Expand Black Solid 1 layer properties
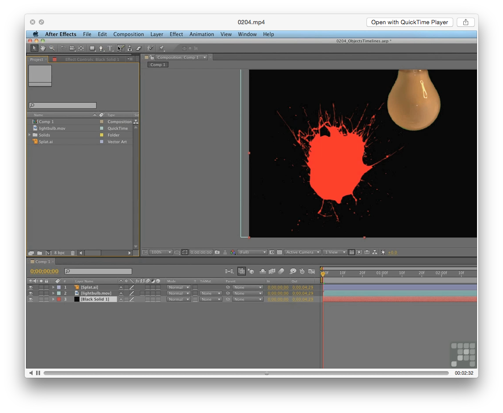Image resolution: width=503 pixels, height=413 pixels. [53, 299]
